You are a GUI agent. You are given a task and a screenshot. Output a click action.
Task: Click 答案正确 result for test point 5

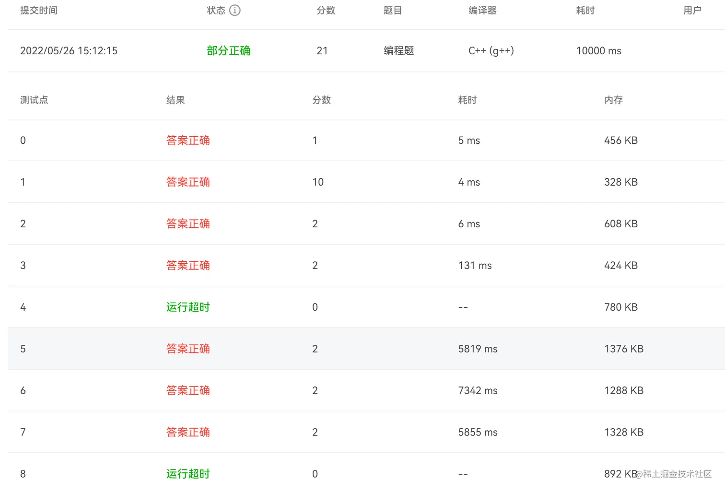(x=188, y=349)
